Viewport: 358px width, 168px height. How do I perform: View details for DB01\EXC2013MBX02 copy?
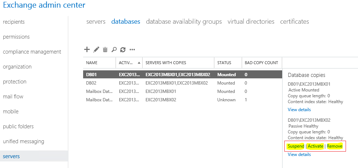(x=299, y=155)
